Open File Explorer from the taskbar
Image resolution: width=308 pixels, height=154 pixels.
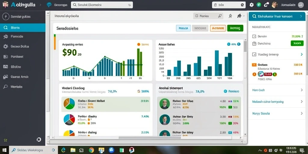pos(73,150)
